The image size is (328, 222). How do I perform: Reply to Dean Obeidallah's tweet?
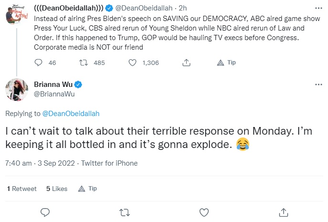[x=38, y=63]
